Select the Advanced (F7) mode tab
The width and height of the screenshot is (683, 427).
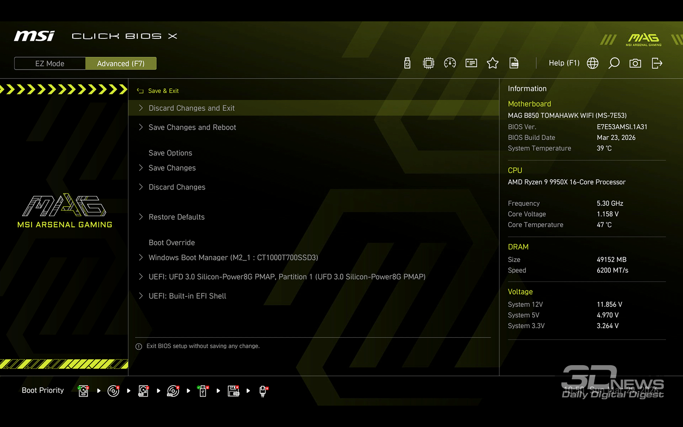click(121, 64)
